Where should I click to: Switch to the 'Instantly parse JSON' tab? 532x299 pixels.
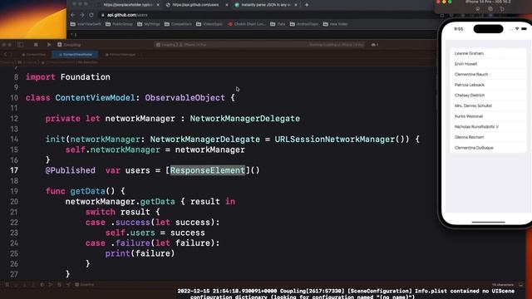tap(266, 5)
